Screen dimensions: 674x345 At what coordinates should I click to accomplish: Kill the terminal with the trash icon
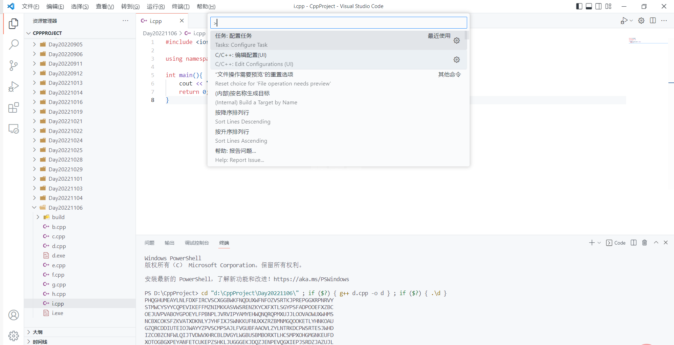click(x=645, y=243)
